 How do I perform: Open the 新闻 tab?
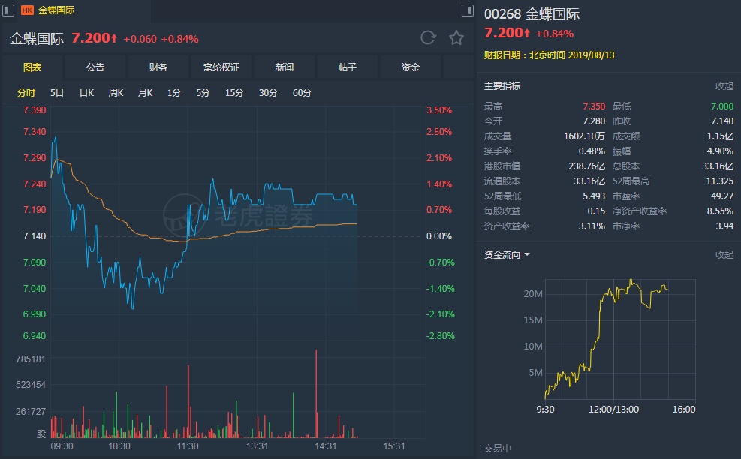point(285,67)
